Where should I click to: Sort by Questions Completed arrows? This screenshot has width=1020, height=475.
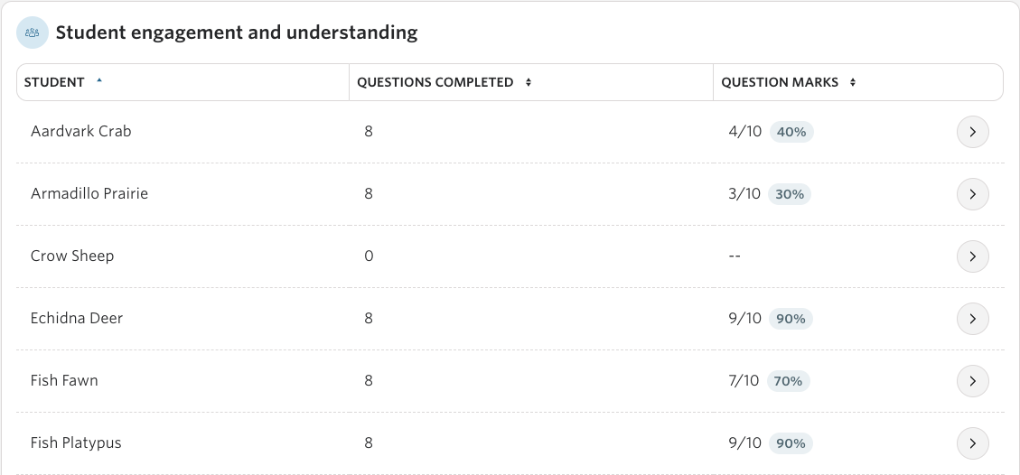[529, 82]
